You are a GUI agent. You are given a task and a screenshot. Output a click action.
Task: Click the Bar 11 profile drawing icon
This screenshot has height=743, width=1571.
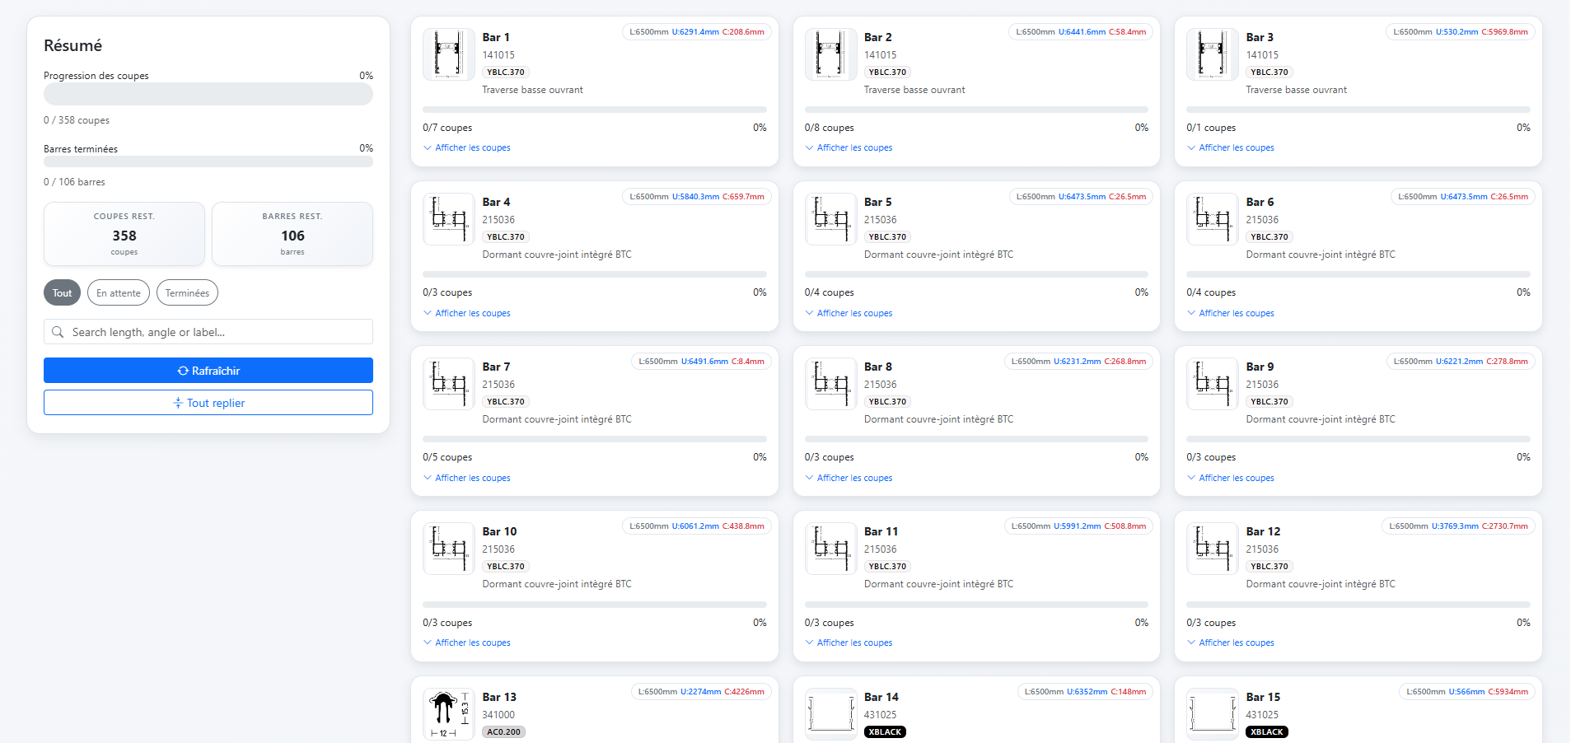[830, 549]
